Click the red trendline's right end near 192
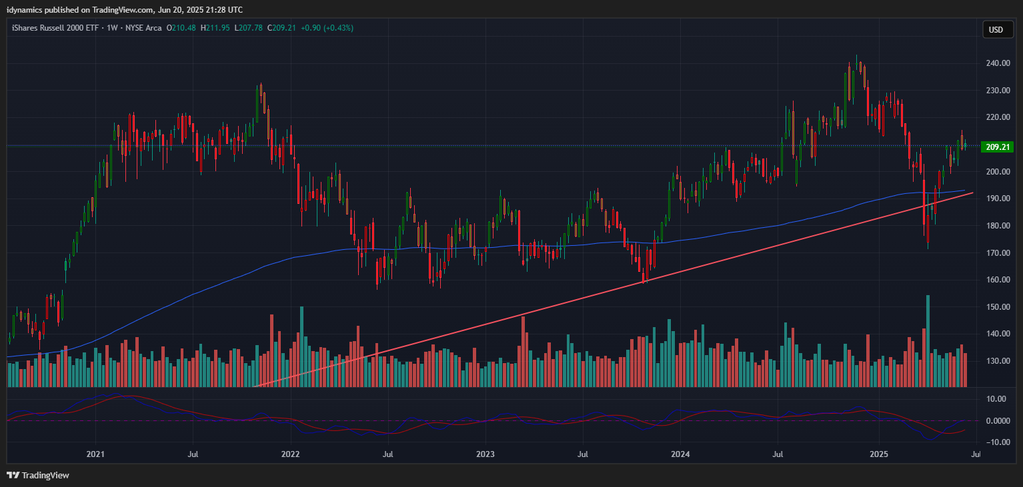Image resolution: width=1023 pixels, height=487 pixels. (972, 193)
